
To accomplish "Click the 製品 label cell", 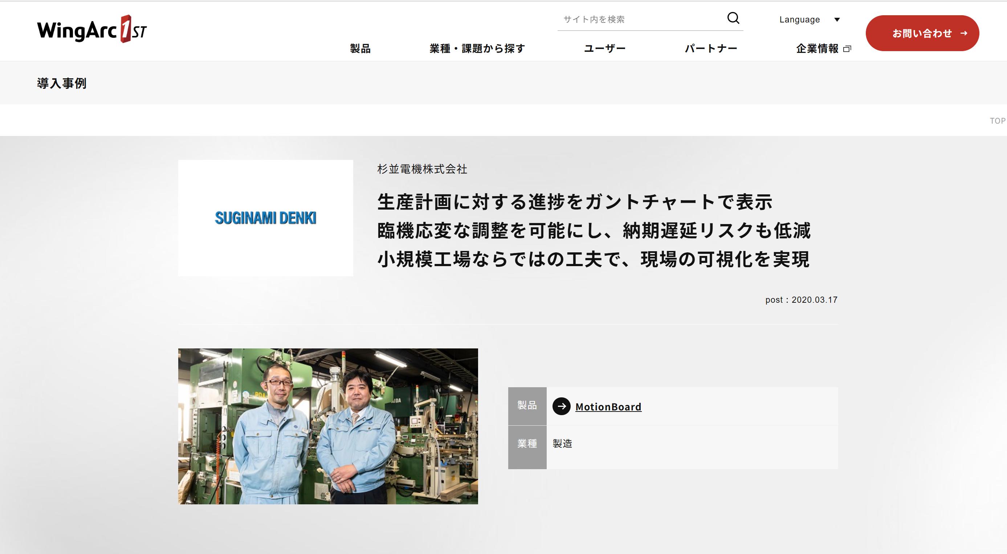I will pyautogui.click(x=527, y=406).
